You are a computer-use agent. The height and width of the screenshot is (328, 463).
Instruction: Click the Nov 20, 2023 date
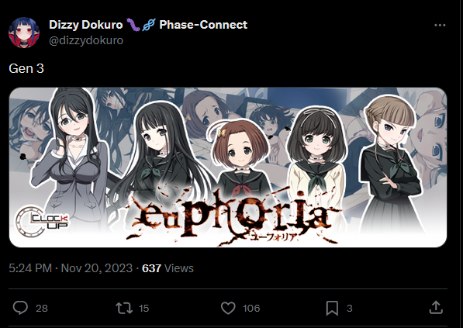[97, 268]
